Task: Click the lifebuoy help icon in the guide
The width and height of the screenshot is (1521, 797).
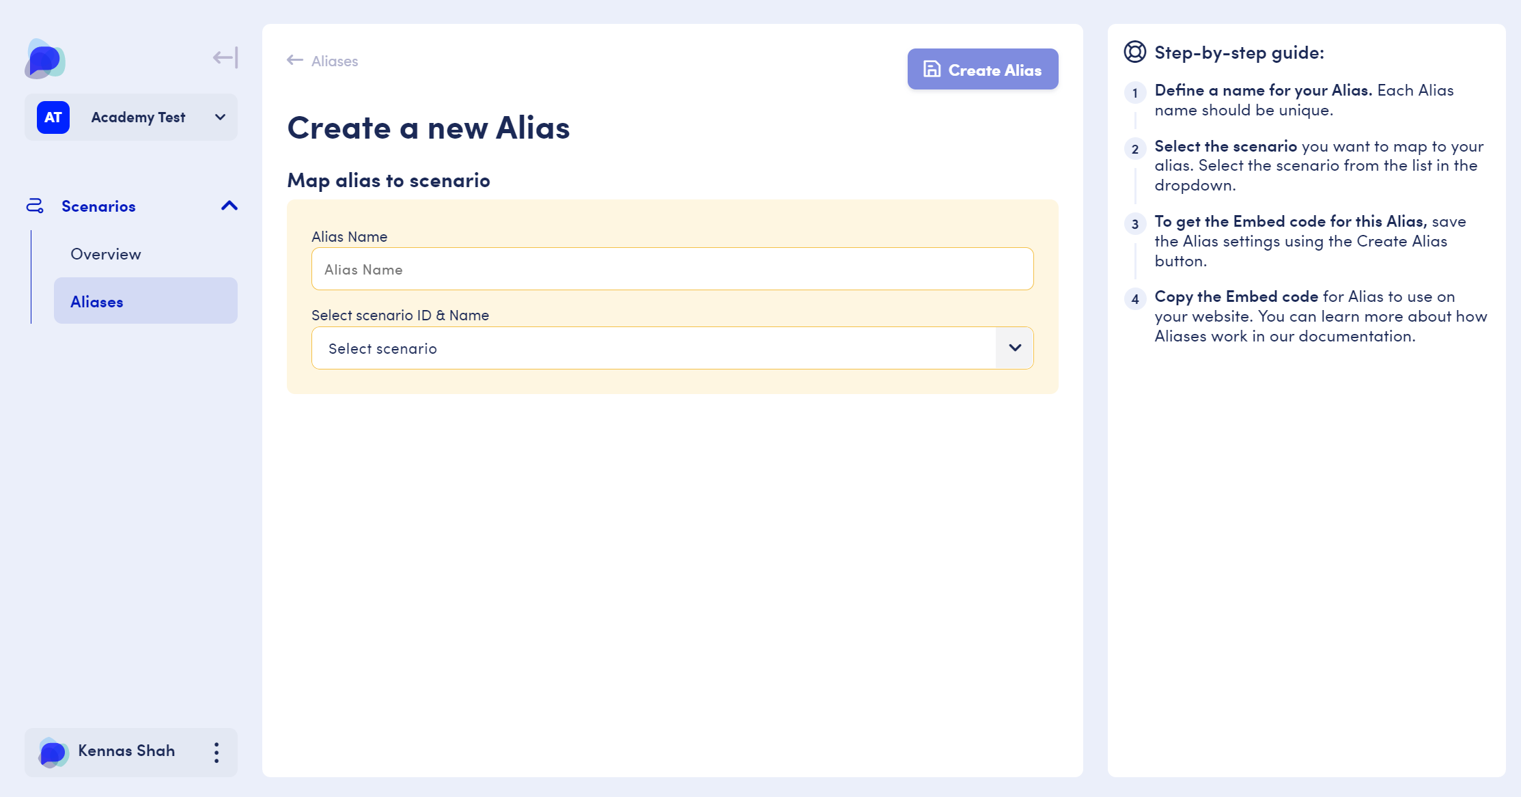Action: click(x=1134, y=52)
